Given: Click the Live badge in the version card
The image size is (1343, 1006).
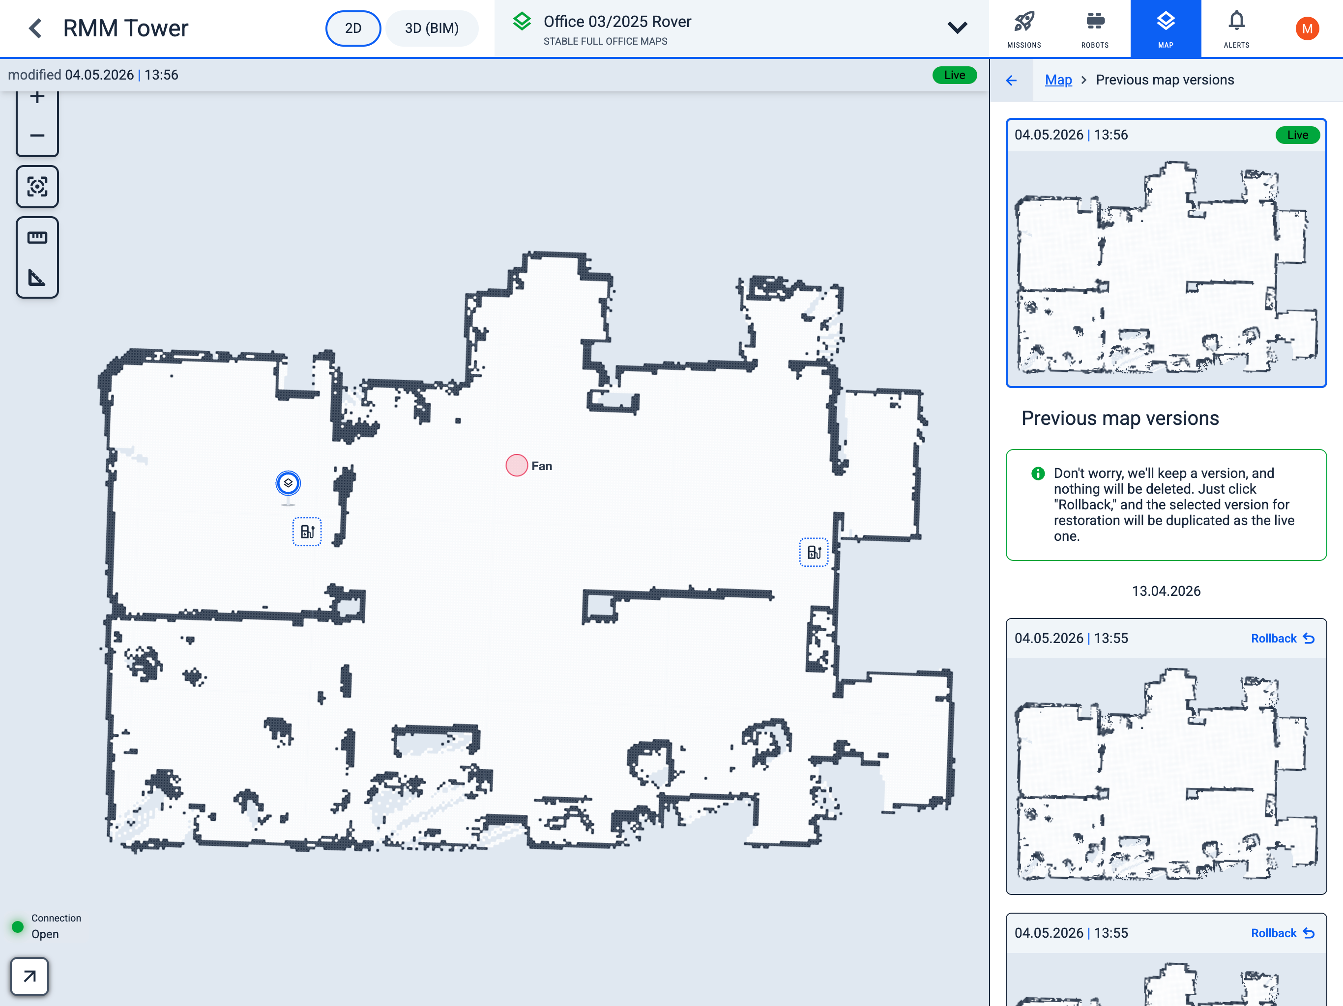Looking at the screenshot, I should [x=1297, y=135].
